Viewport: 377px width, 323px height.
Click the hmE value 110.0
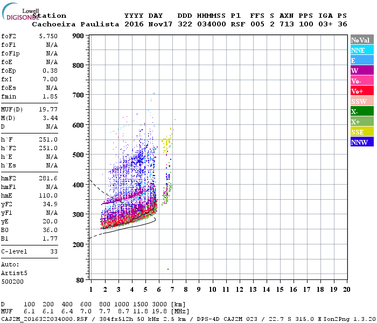(x=48, y=195)
